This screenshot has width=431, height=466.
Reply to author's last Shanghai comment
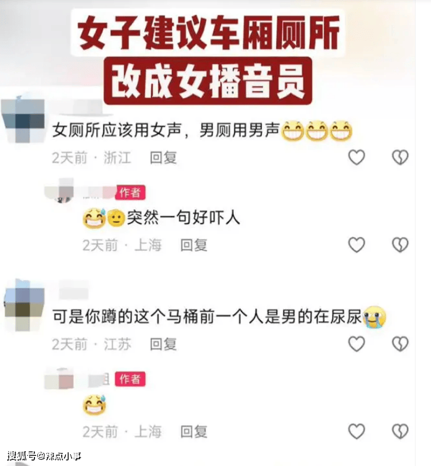click(194, 432)
